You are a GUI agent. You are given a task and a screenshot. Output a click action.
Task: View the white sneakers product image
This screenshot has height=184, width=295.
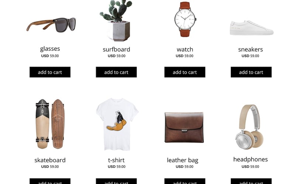(251, 28)
